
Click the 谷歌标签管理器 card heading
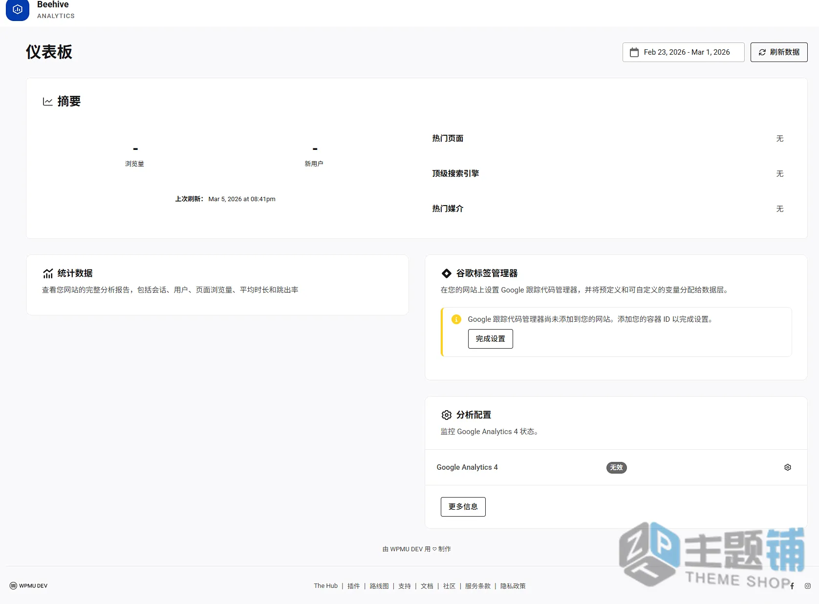pyautogui.click(x=487, y=273)
